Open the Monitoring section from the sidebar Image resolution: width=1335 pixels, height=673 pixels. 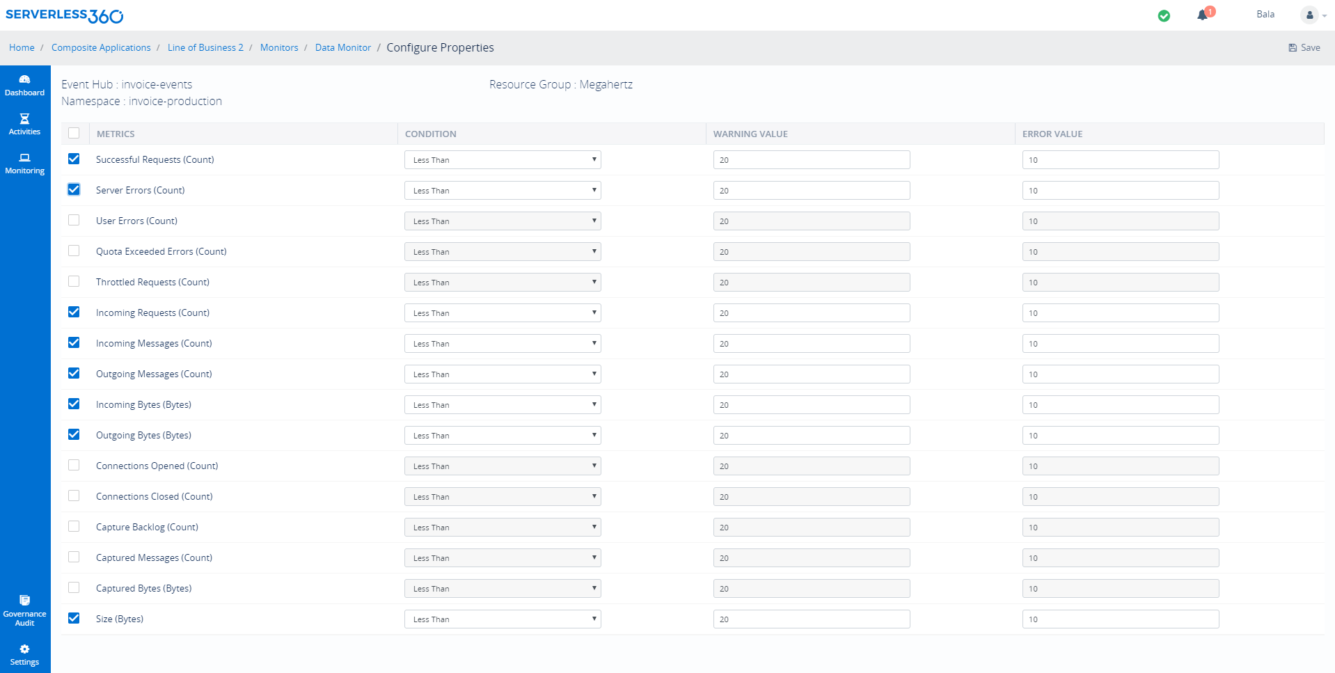pos(24,164)
